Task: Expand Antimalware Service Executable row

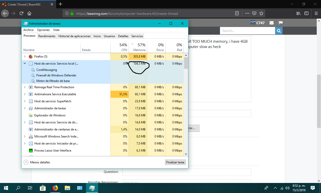Action: point(25,94)
